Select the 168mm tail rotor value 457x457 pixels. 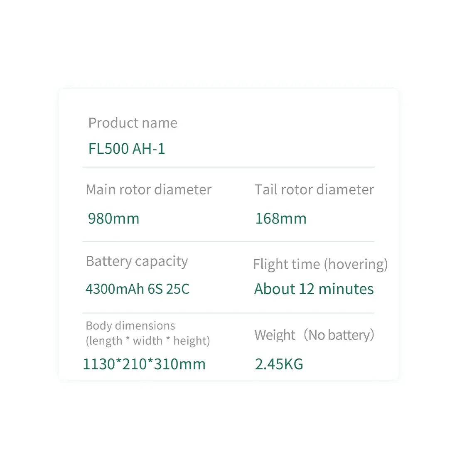[x=281, y=218]
